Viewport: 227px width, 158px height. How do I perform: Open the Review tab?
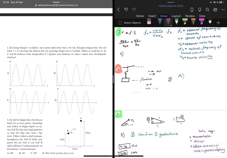pyautogui.click(x=190, y=16)
